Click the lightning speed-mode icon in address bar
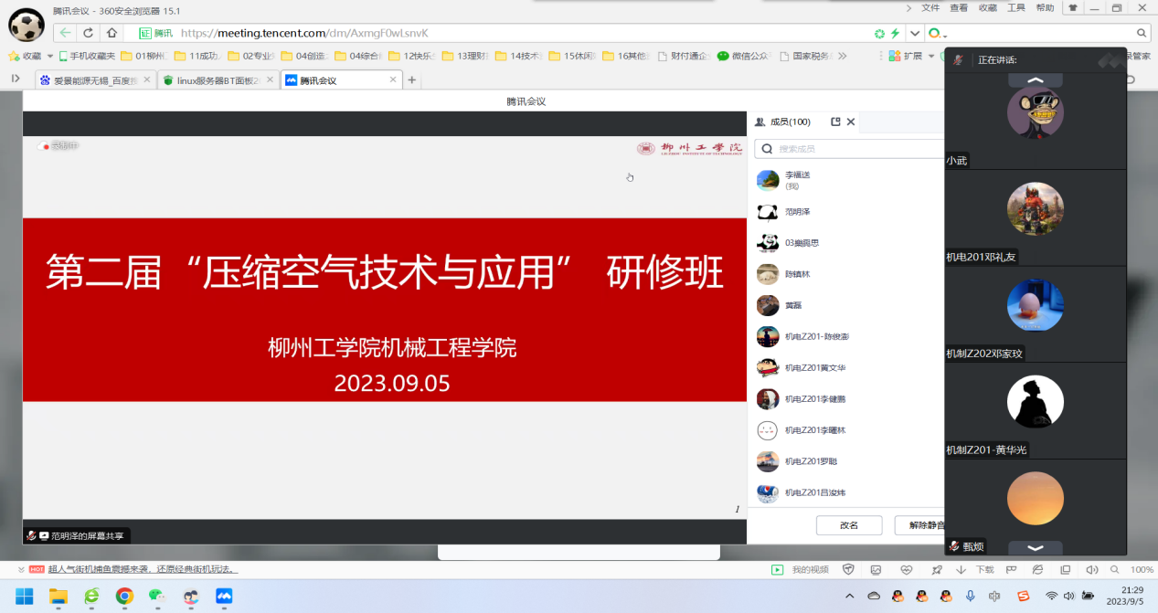1158x613 pixels. tap(896, 33)
